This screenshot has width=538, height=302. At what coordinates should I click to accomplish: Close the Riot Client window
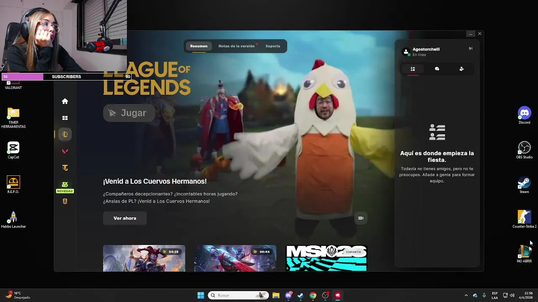click(480, 34)
